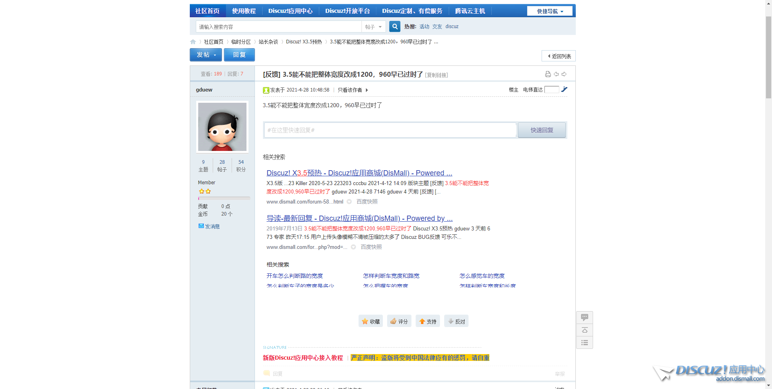This screenshot has height=389, width=772.
Task: Go to next thread arrow icon
Action: [564, 74]
